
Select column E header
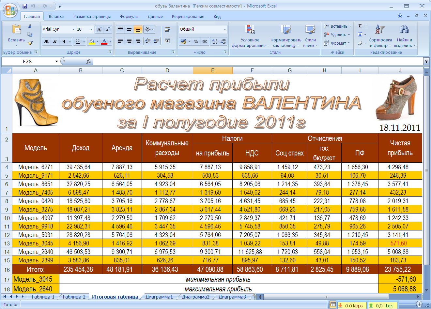[x=213, y=70]
